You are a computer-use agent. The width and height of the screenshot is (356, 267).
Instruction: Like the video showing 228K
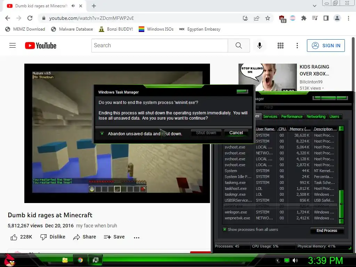21,237
